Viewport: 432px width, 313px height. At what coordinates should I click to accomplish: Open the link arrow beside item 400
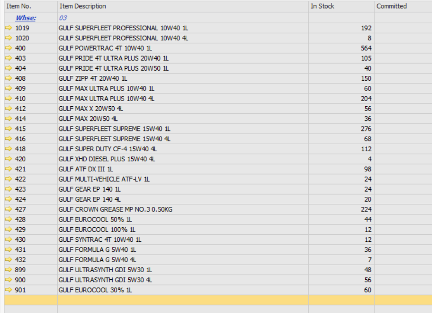click(9, 48)
